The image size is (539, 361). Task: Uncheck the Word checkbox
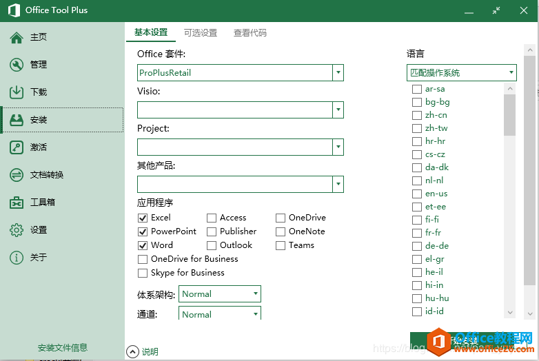pyautogui.click(x=143, y=245)
